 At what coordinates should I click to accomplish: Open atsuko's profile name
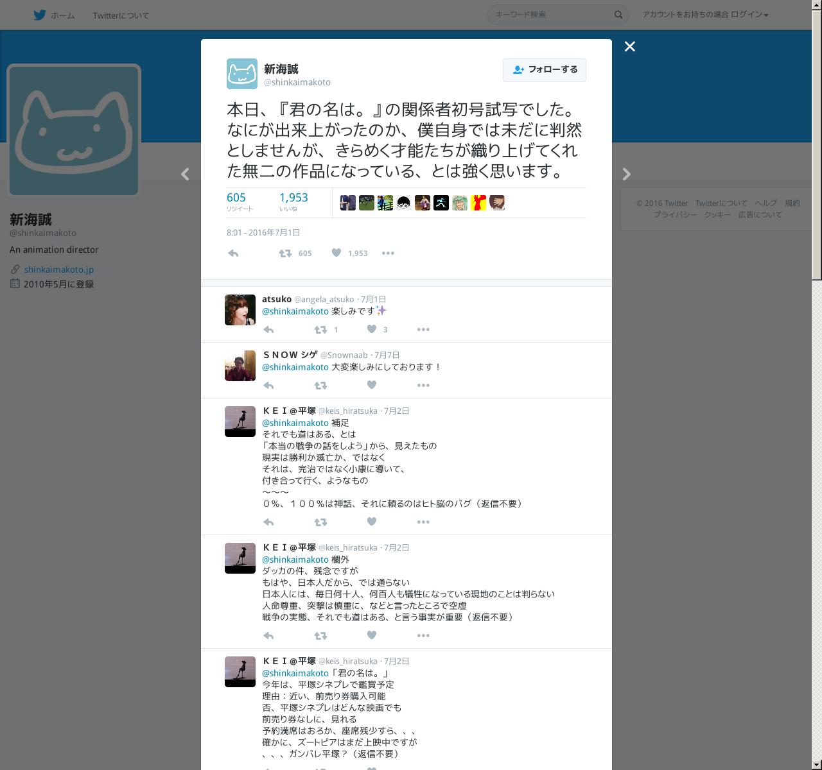[x=277, y=299]
